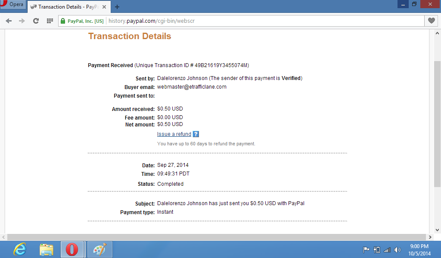
Task: Bookmark page with the heart icon
Action: [431, 21]
